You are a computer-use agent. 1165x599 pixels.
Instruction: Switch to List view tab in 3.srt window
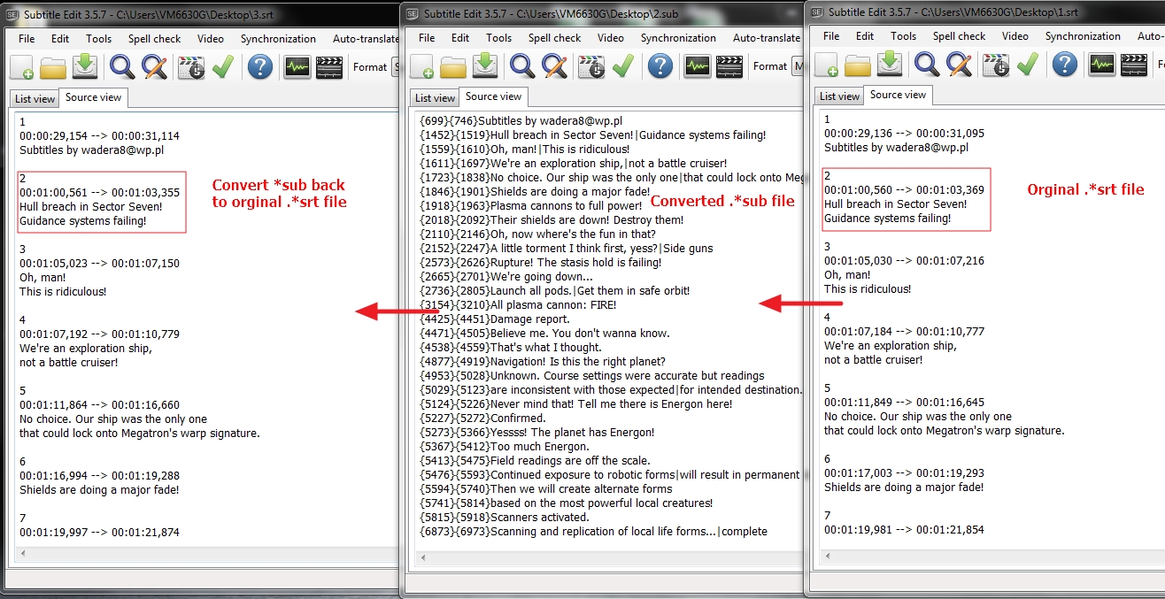tap(35, 99)
